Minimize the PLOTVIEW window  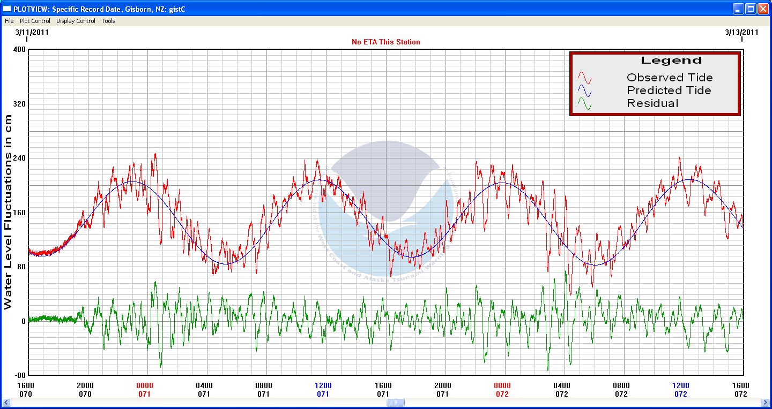point(739,9)
